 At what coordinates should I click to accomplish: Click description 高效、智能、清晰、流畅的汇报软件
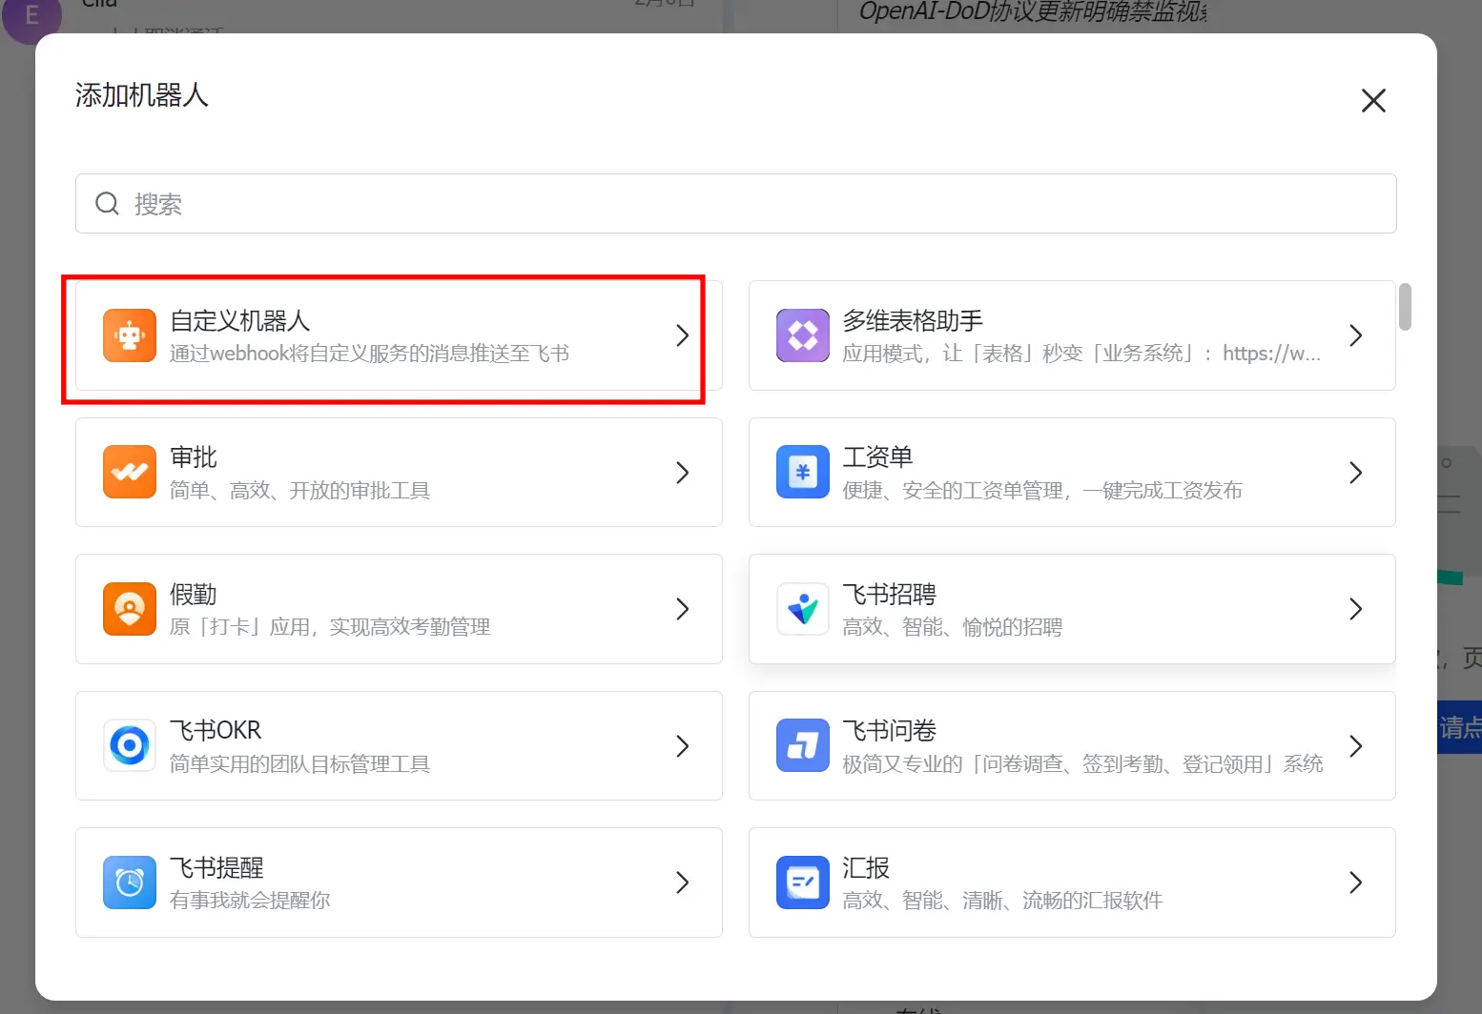coord(1002,901)
